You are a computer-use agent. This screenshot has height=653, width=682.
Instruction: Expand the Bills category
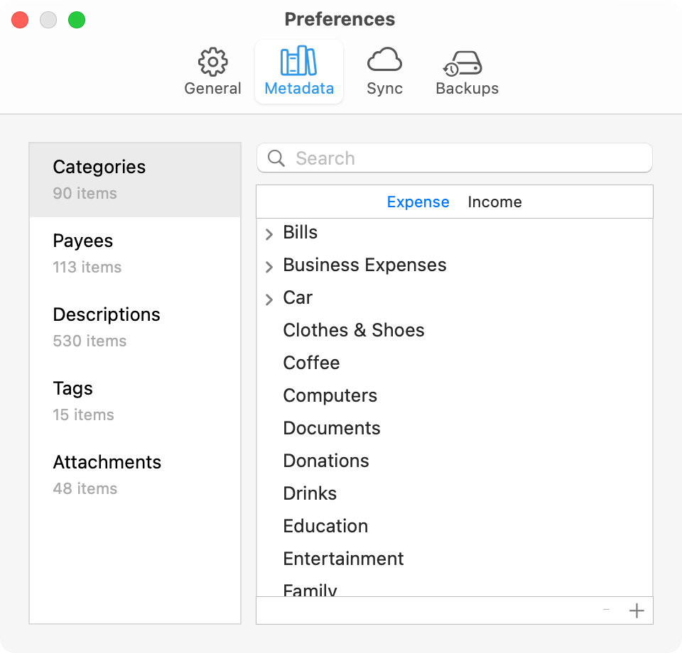tap(269, 234)
